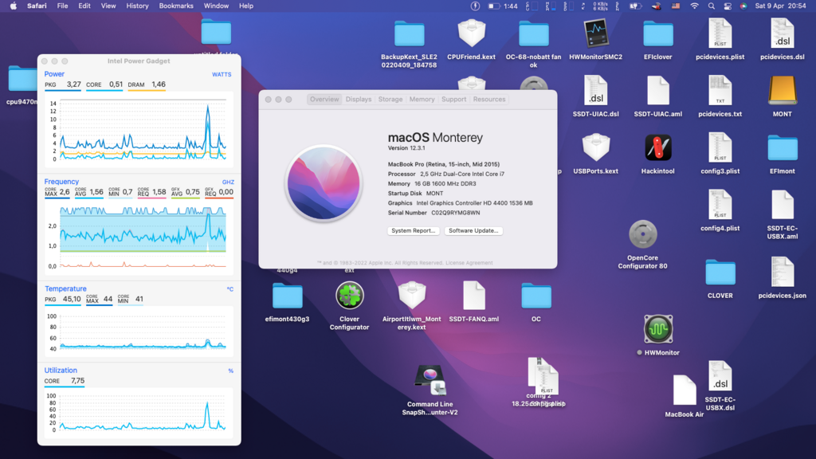Screen dimensions: 816x459
Task: Click the USBPorts.kext file icon
Action: 596,147
